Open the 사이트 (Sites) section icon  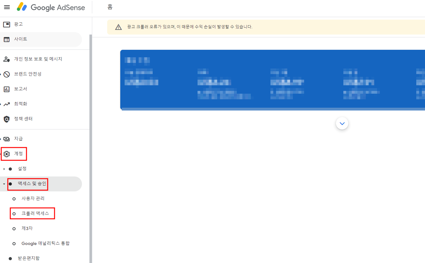(x=7, y=39)
